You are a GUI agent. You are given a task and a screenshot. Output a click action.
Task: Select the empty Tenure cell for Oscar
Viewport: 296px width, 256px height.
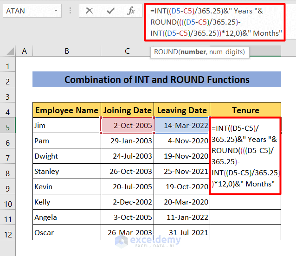click(245, 232)
